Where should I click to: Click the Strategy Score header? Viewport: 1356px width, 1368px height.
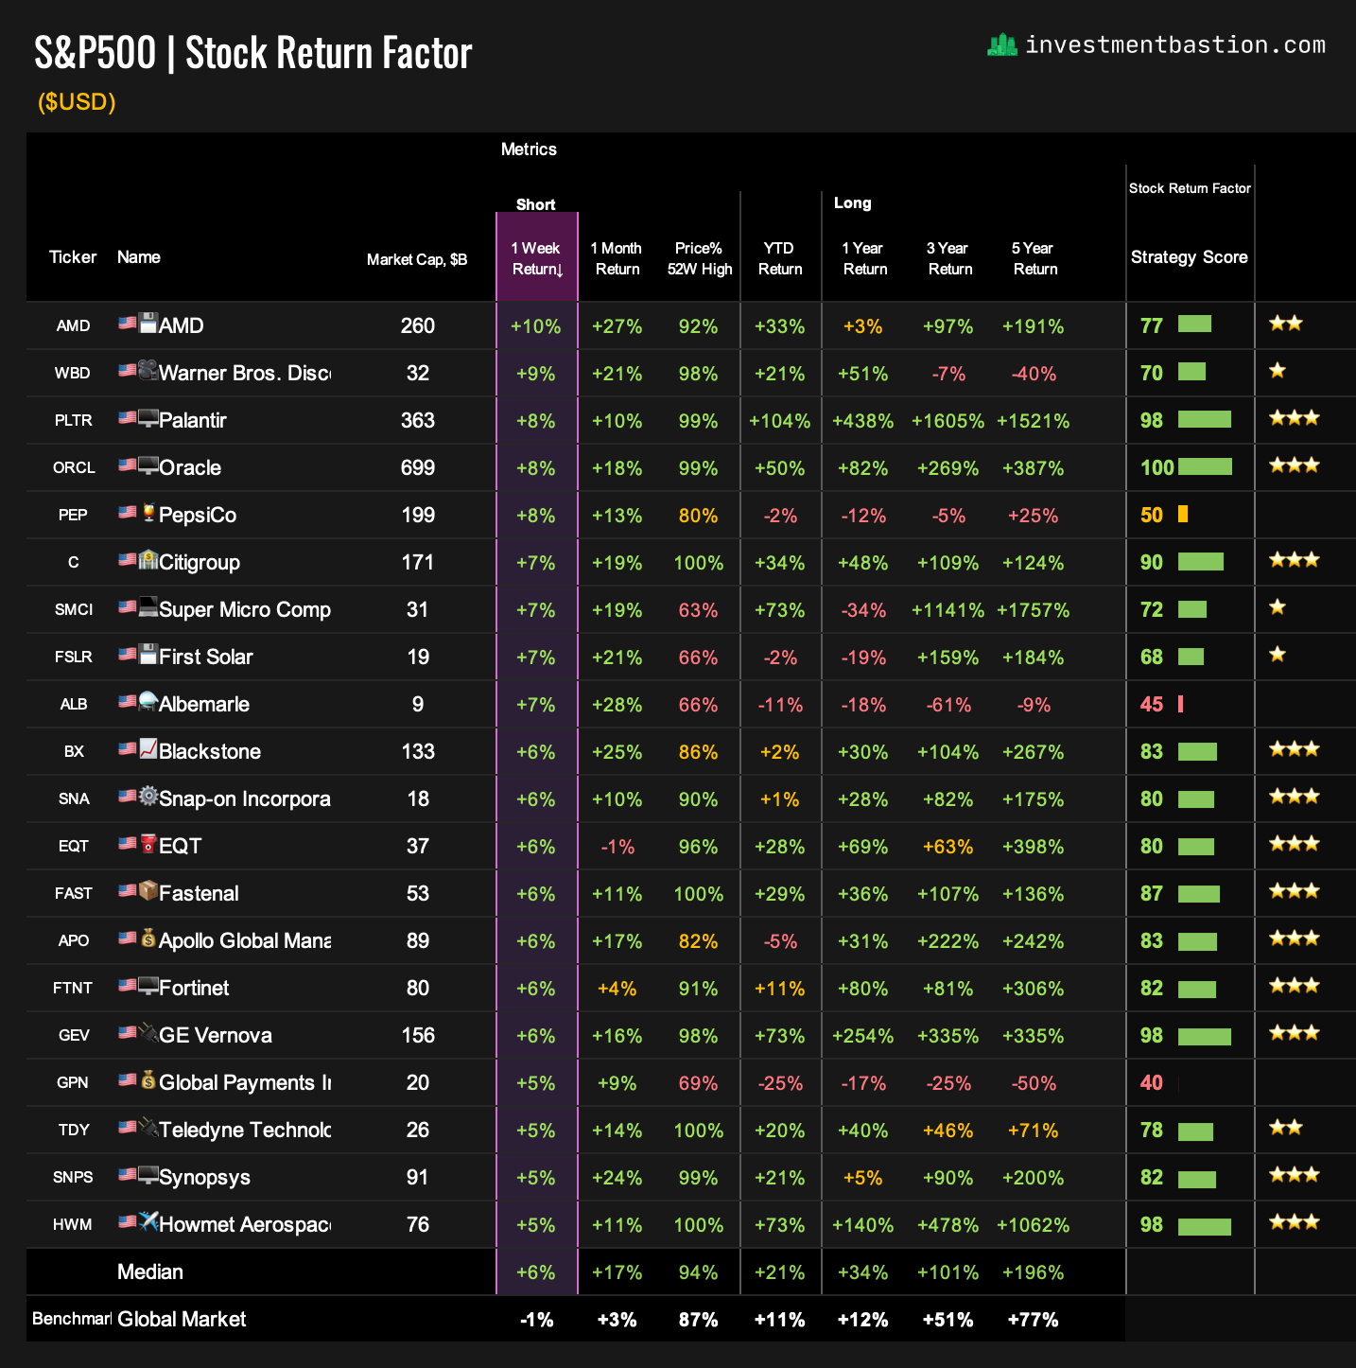1190,257
